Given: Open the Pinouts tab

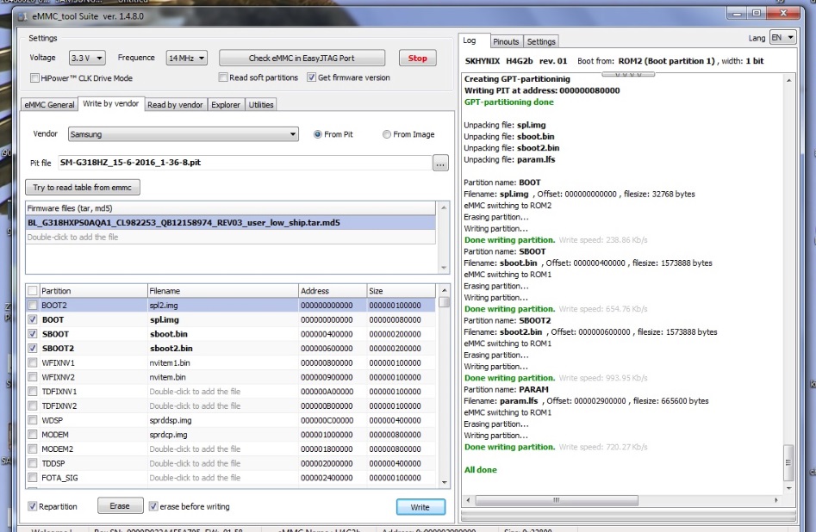Looking at the screenshot, I should point(506,41).
